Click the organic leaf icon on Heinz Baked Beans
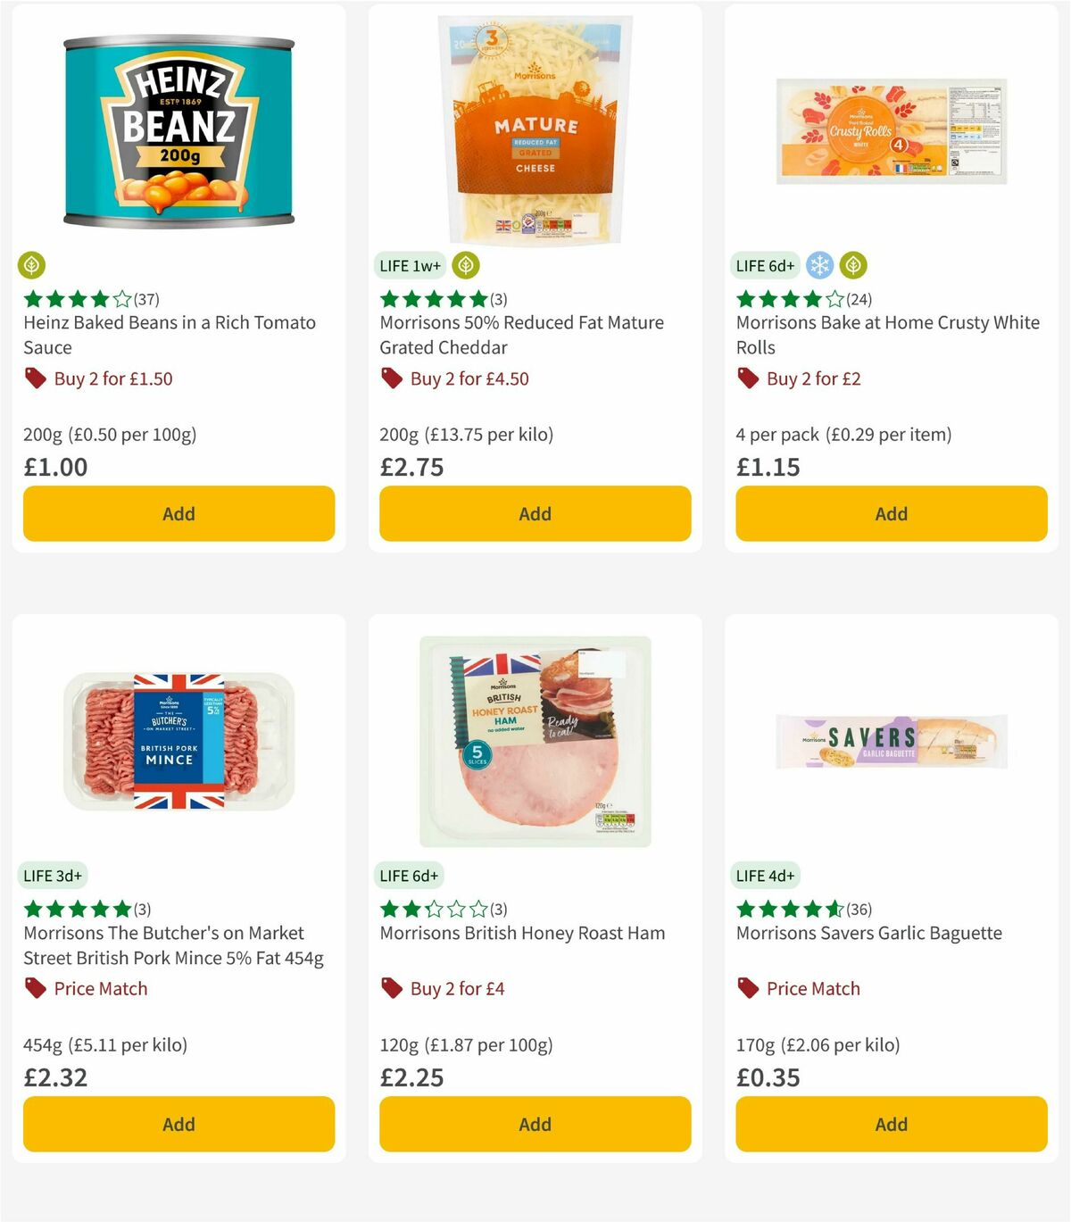The width and height of the screenshot is (1071, 1222). coord(33,265)
